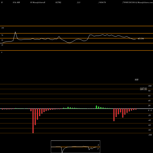Click the 50 level label on RSI axis
The height and width of the screenshot is (153, 153).
coord(2,40)
